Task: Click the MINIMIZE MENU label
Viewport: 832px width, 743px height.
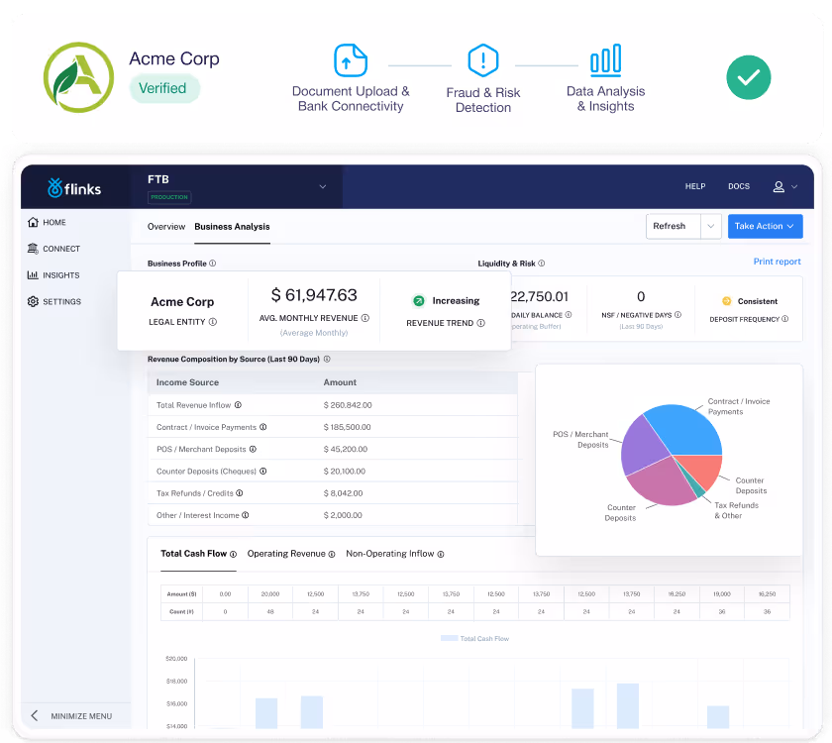Action: [x=81, y=716]
